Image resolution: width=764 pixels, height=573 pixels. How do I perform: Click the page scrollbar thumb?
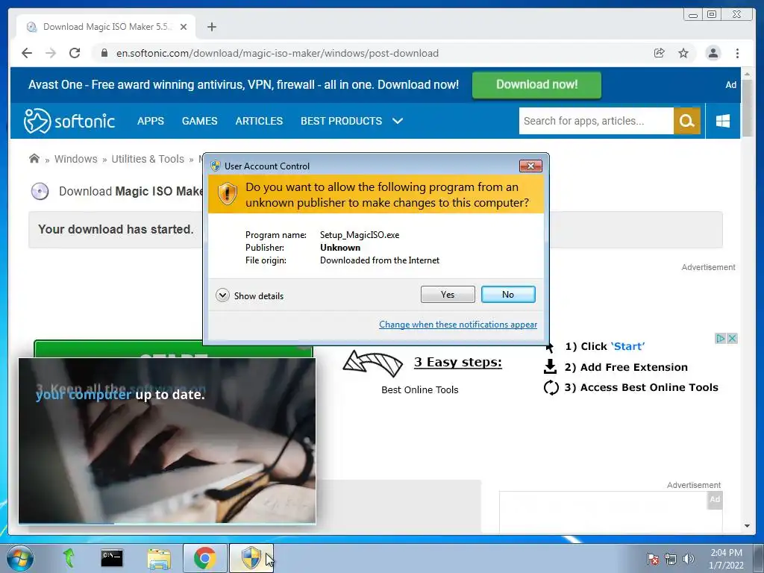[x=748, y=109]
